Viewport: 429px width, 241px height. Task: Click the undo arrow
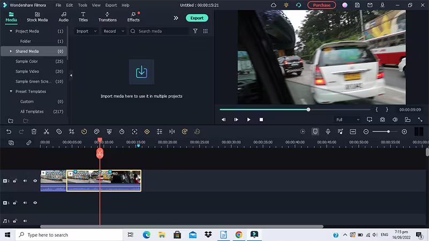(x=9, y=131)
